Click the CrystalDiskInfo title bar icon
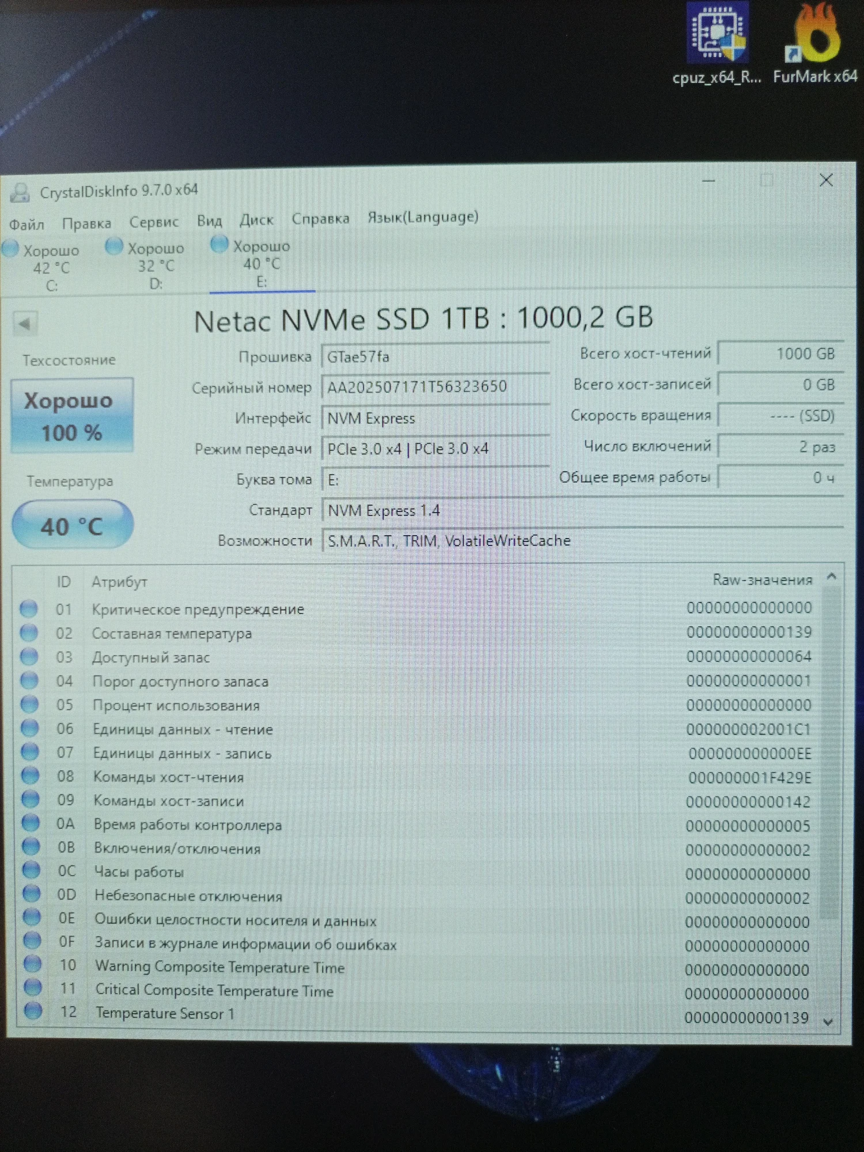Image resolution: width=864 pixels, height=1152 pixels. [20, 192]
